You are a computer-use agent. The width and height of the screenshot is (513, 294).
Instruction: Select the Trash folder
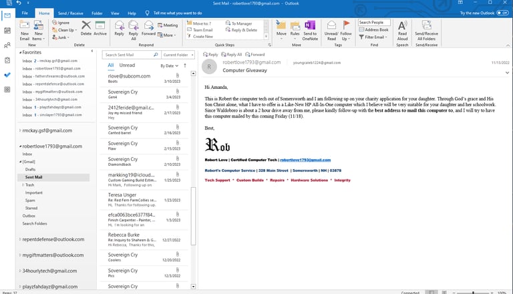coord(30,185)
